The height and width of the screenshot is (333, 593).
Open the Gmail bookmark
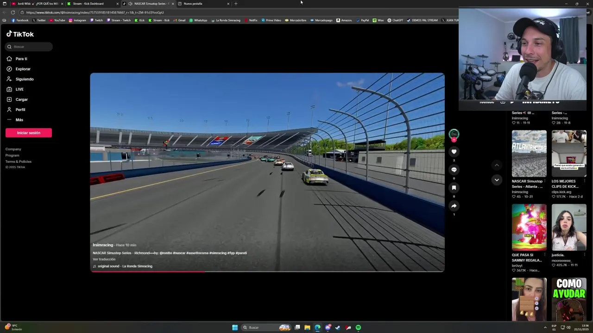click(x=179, y=20)
